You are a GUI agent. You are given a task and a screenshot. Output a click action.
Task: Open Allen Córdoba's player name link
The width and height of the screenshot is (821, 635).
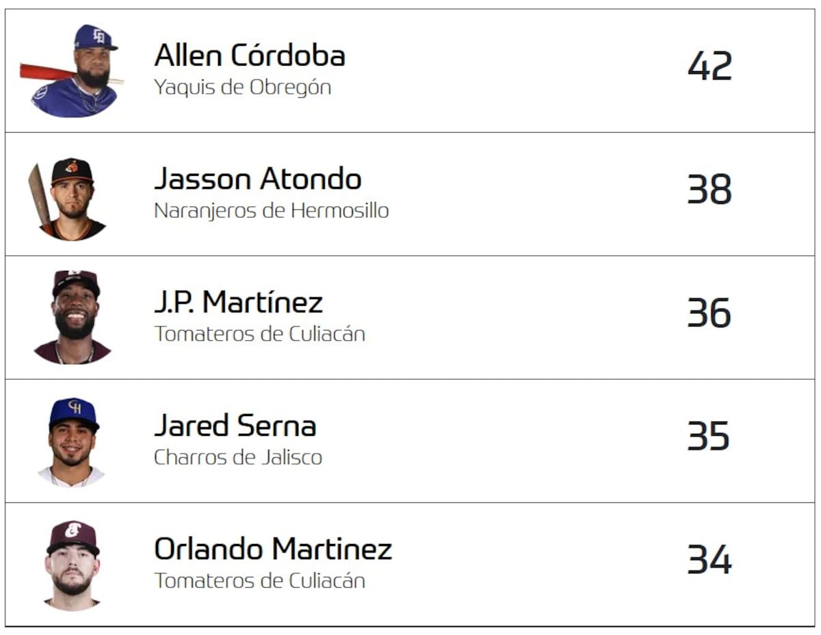[249, 55]
